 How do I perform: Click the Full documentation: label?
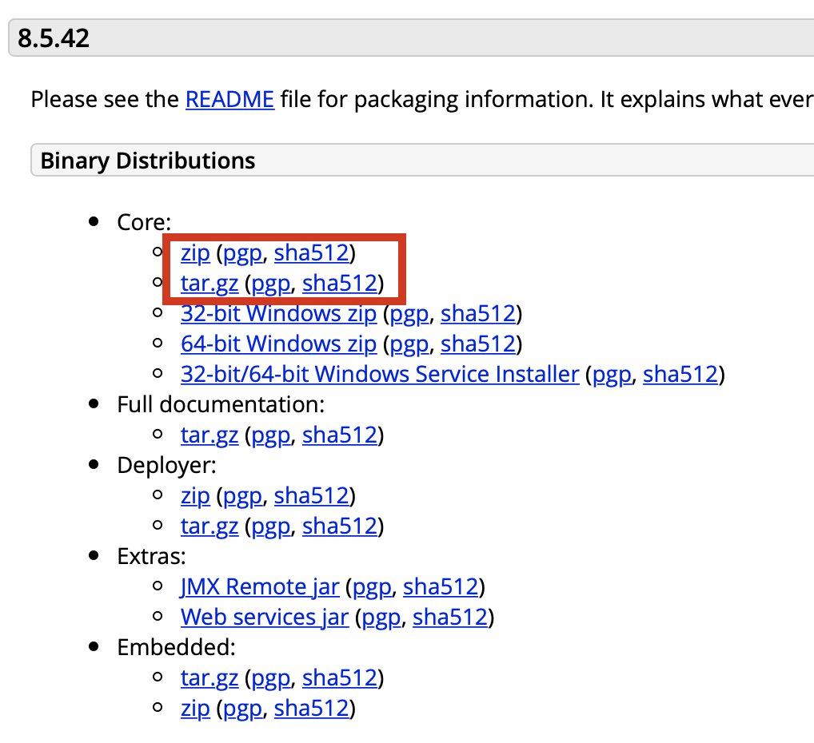coord(221,405)
